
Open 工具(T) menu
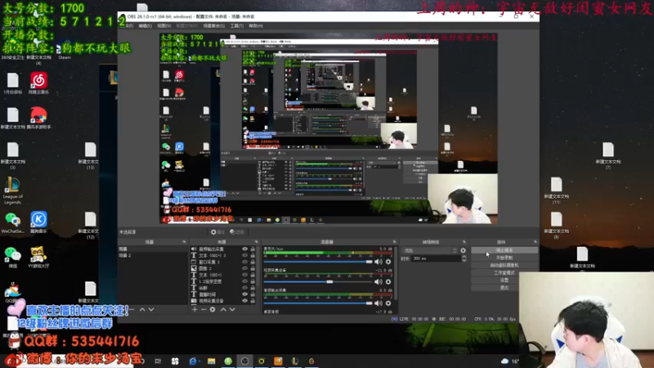pos(236,26)
